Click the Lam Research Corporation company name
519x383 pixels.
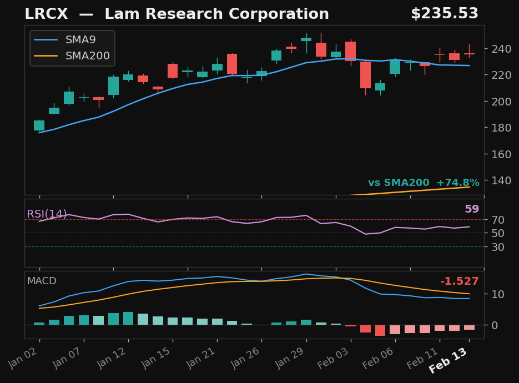217,14
